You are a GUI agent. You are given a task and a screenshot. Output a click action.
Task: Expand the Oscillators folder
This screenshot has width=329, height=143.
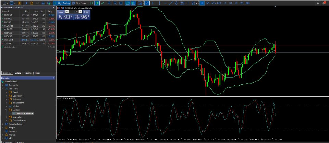click(x=6, y=96)
